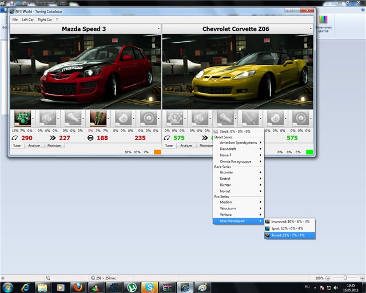
Task: Click the color editing icon in Paint
Action: [x=323, y=19]
